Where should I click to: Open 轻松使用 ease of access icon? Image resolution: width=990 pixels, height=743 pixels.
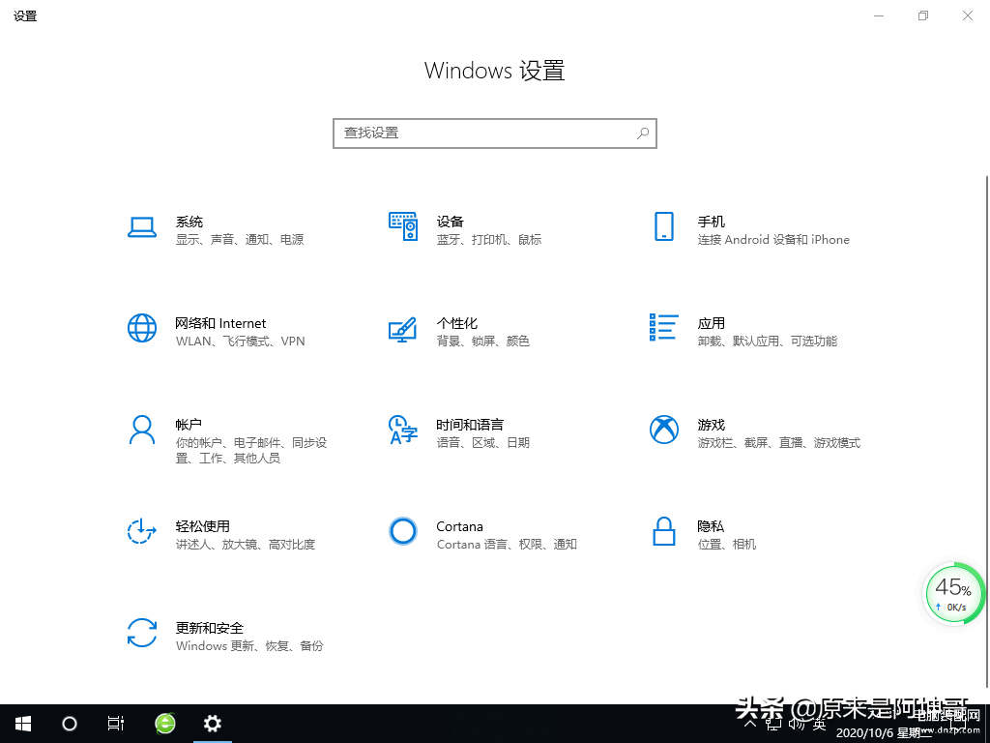click(x=142, y=531)
